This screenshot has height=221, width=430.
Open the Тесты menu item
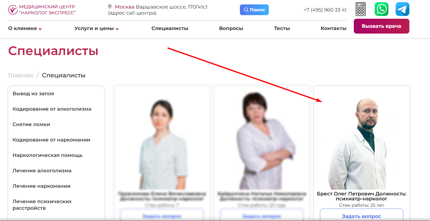click(282, 28)
